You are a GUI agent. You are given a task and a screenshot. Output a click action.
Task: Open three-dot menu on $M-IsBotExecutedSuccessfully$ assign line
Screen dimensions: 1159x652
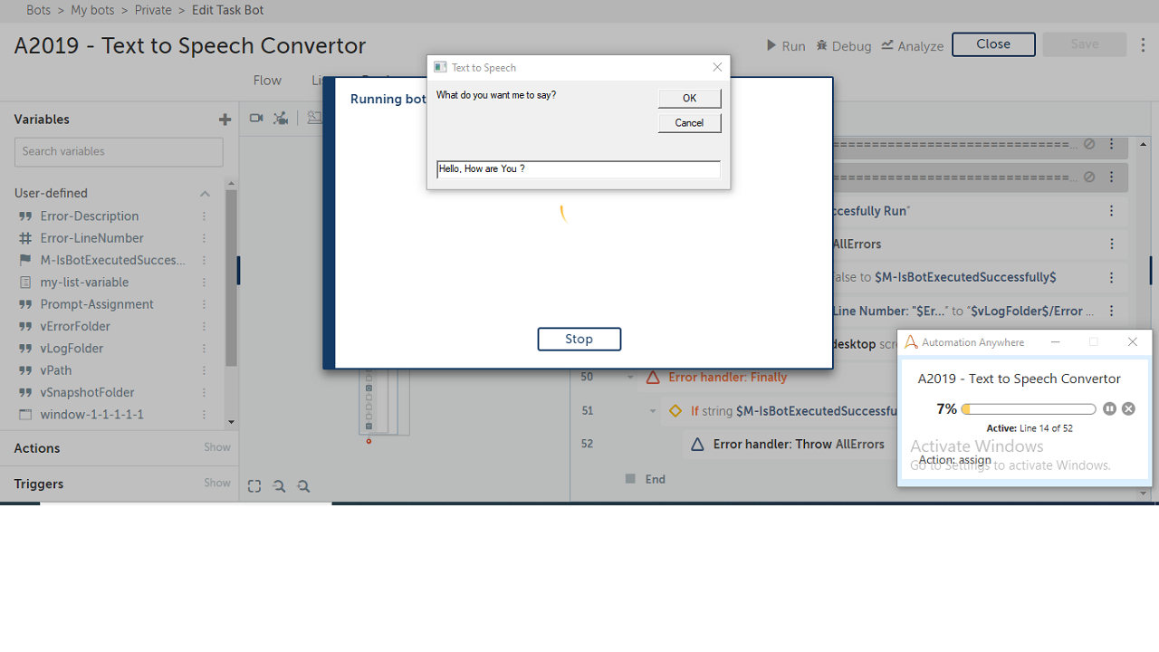tap(1112, 278)
